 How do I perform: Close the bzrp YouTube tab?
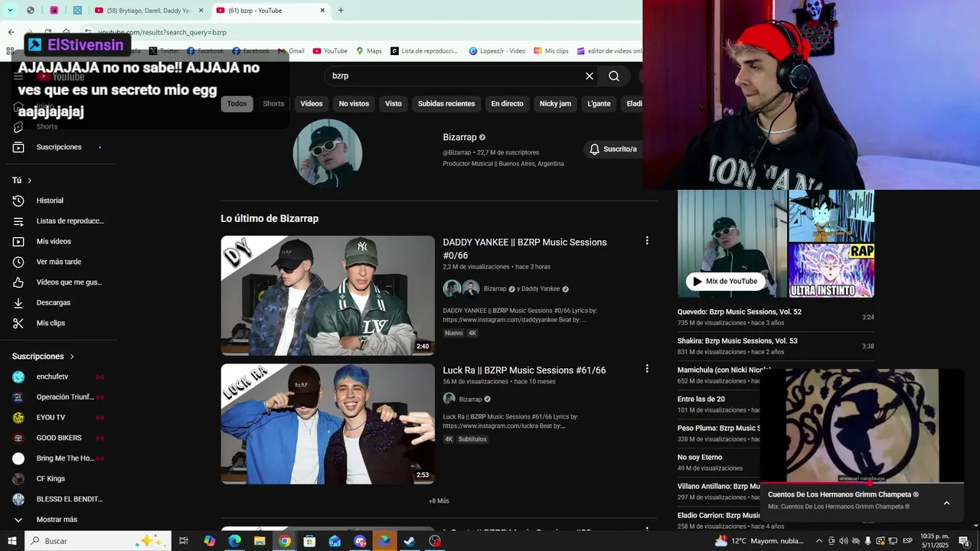[x=322, y=11]
